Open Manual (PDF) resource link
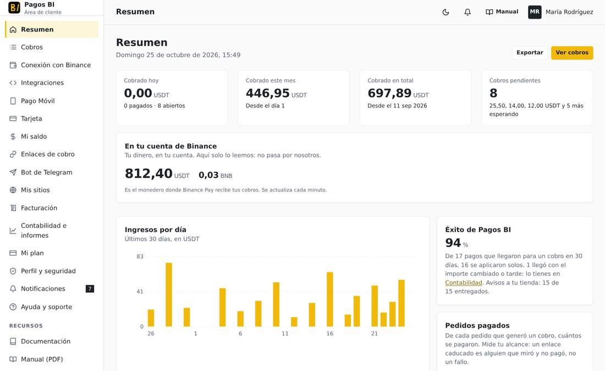 pos(52,359)
